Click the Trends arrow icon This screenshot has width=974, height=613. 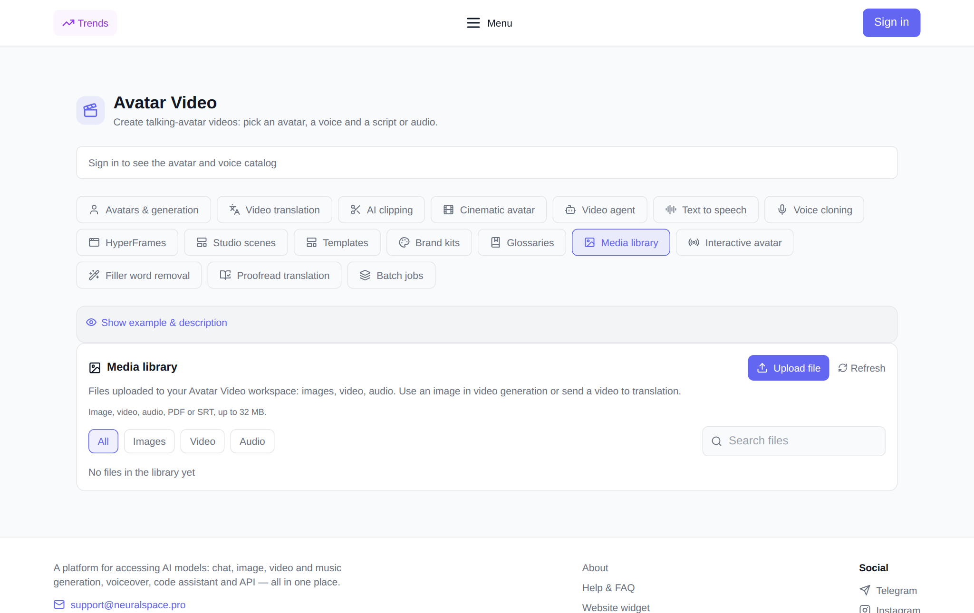pyautogui.click(x=68, y=23)
